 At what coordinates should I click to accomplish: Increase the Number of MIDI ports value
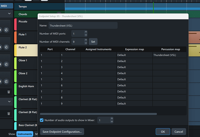pyautogui.click(x=86, y=32)
